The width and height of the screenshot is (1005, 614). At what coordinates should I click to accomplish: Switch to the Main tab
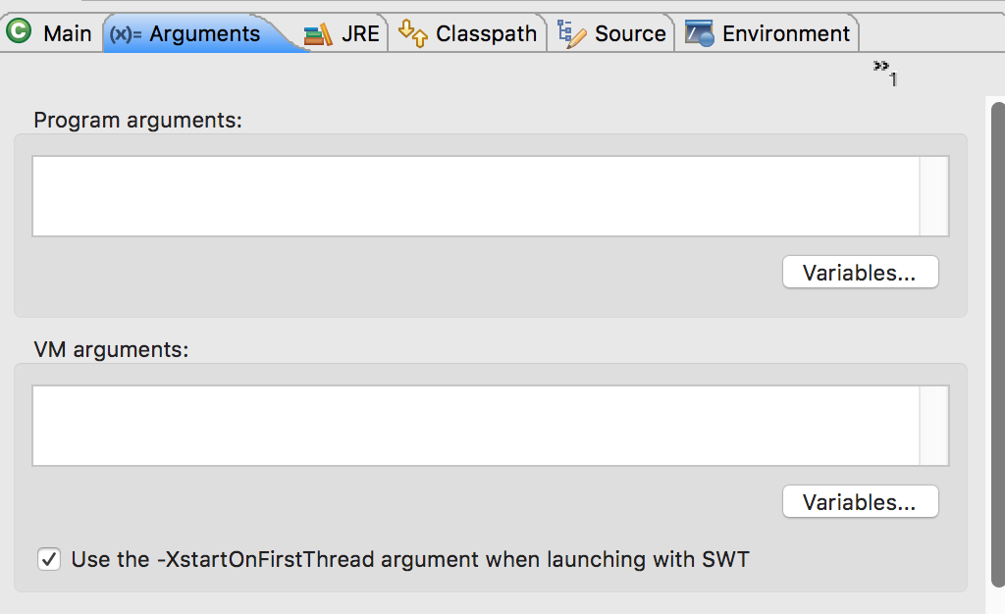pos(67,34)
